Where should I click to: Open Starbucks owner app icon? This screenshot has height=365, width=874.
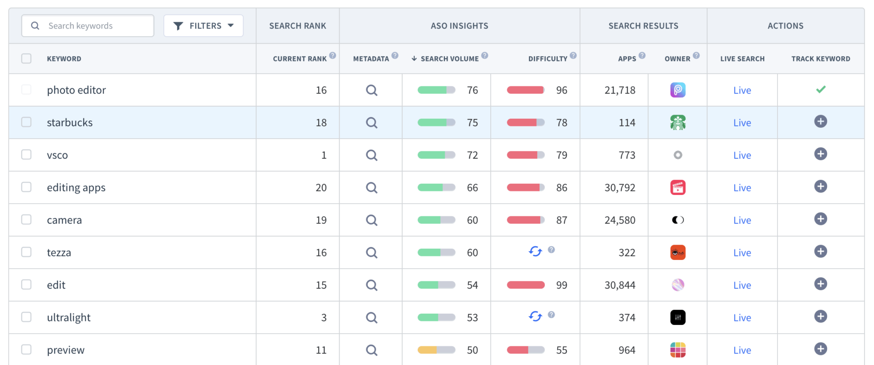click(x=678, y=123)
